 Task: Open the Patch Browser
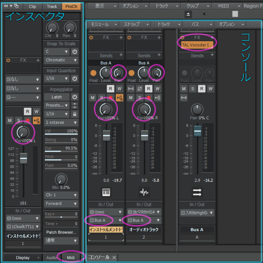[61, 233]
